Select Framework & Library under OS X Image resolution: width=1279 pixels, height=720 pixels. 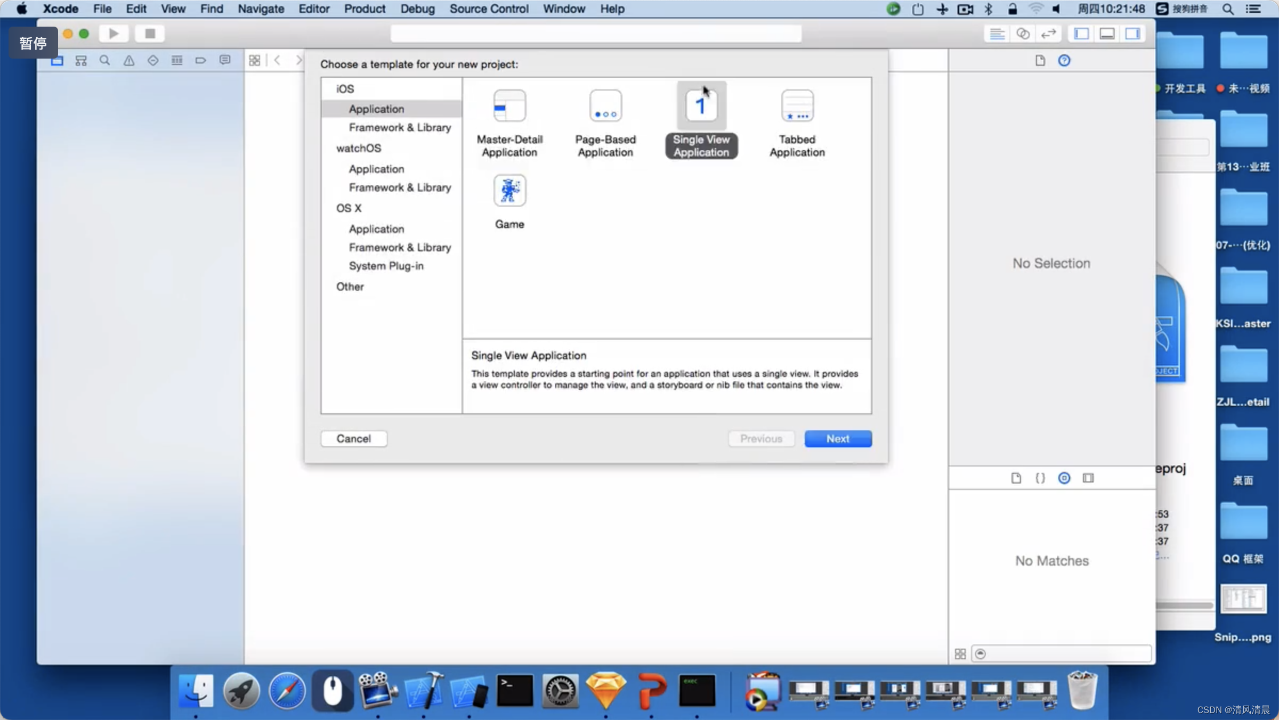[400, 248]
